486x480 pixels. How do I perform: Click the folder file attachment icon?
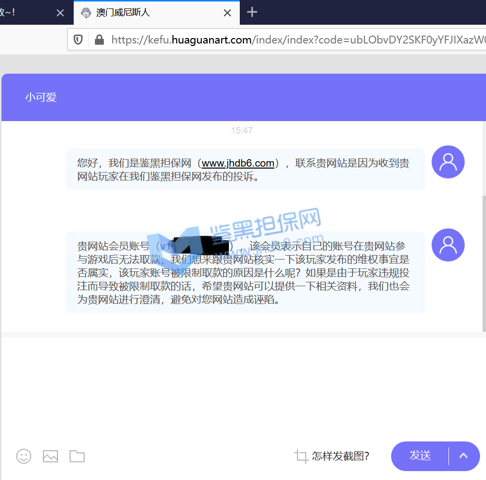(77, 456)
